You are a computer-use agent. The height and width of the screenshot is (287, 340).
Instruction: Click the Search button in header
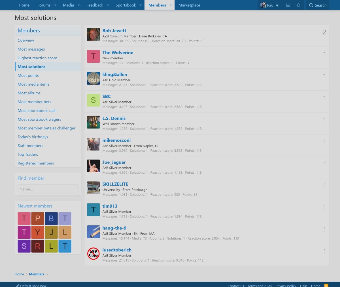[318, 5]
